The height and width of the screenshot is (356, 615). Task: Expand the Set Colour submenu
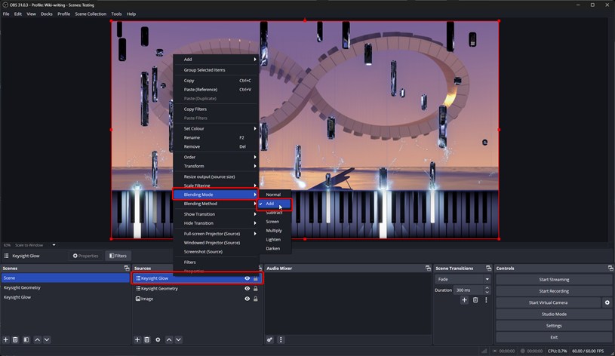[x=216, y=129]
